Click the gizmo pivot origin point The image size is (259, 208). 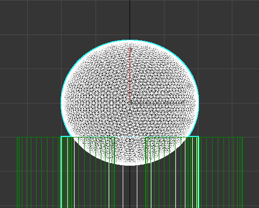point(130,102)
